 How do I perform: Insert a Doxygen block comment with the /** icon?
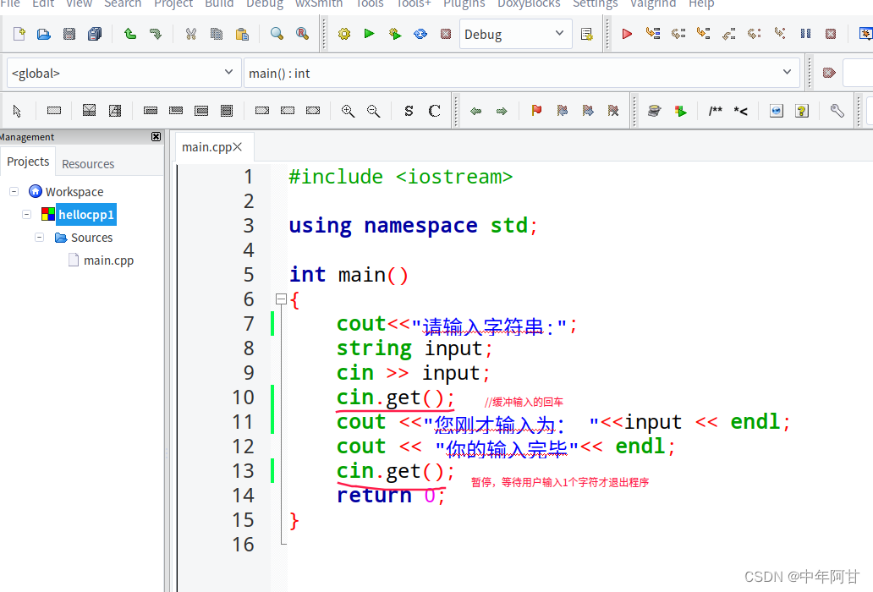(x=716, y=111)
